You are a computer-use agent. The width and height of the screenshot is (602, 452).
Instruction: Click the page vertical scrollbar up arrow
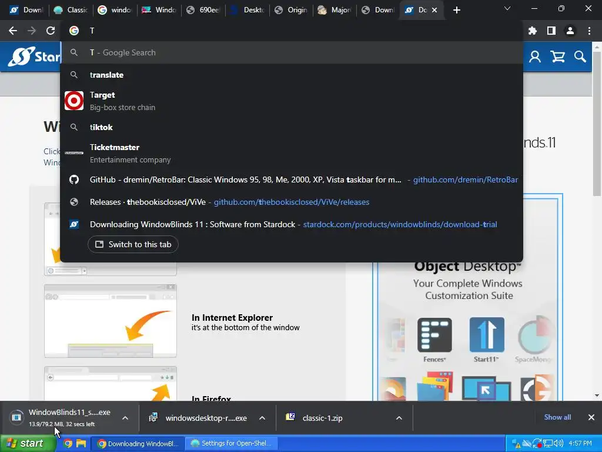(597, 47)
